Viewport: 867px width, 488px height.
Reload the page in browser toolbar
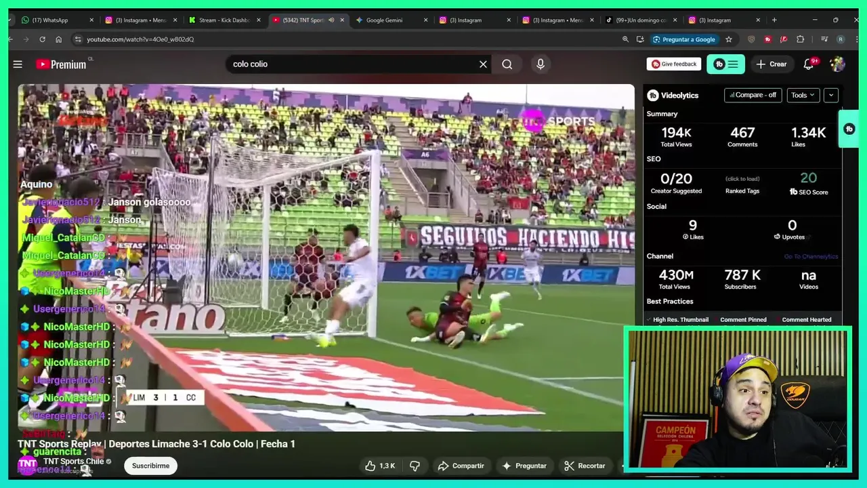coord(42,39)
